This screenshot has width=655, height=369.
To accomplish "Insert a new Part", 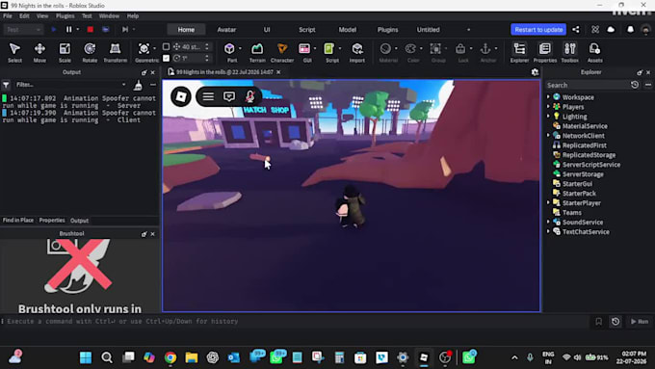I will [229, 49].
